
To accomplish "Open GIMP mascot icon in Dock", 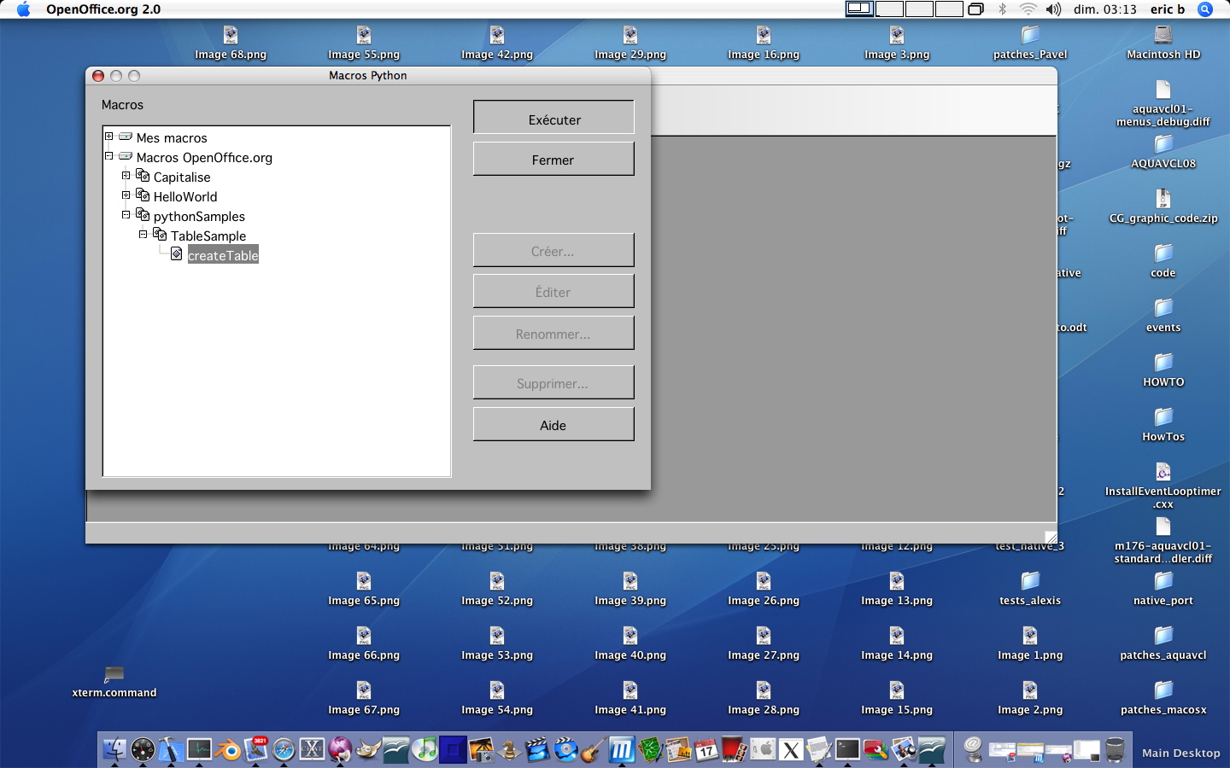I will click(368, 750).
